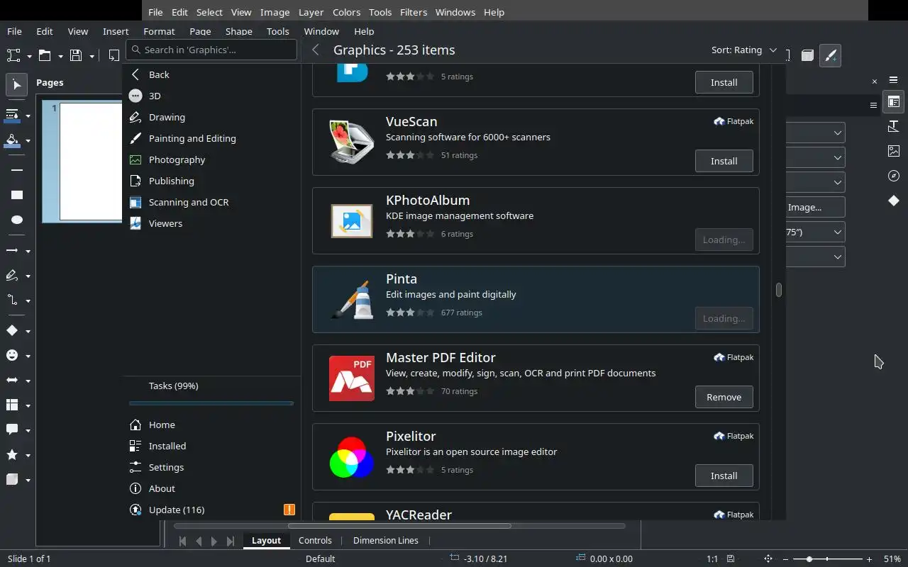Expand the Fill Color dropdown arrow
This screenshot has height=567, width=908.
click(x=28, y=141)
